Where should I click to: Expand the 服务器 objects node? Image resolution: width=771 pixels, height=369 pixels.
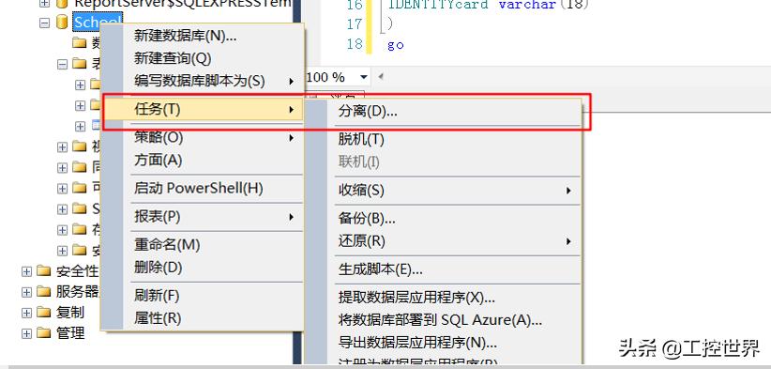[26, 292]
